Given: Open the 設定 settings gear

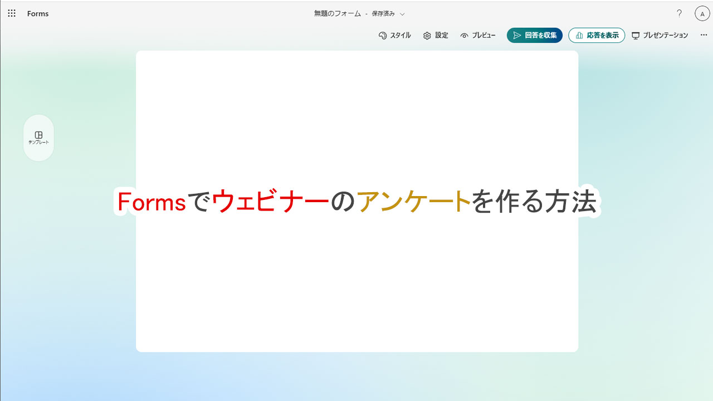Looking at the screenshot, I should pos(428,35).
